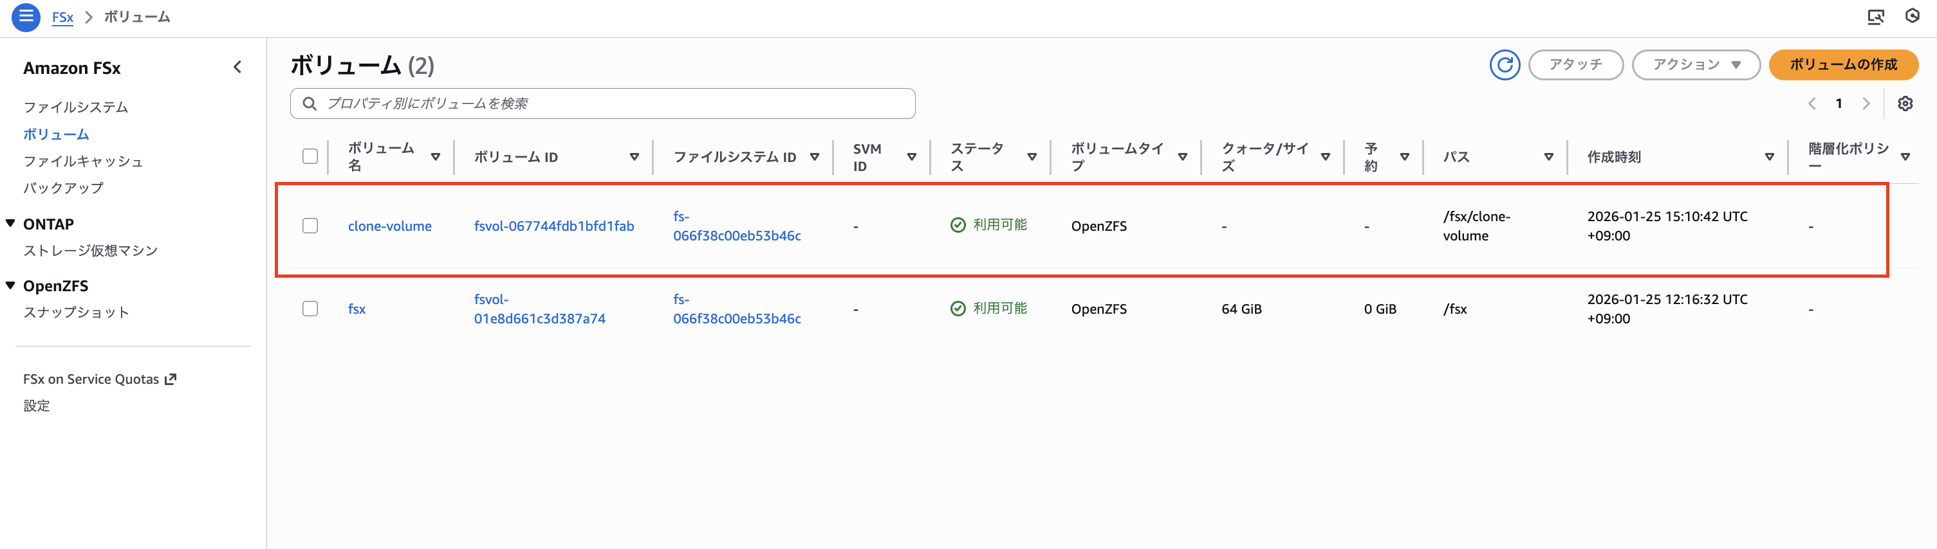Sort by ボリューム ID column arrow
This screenshot has width=1937, height=549.
[635, 157]
